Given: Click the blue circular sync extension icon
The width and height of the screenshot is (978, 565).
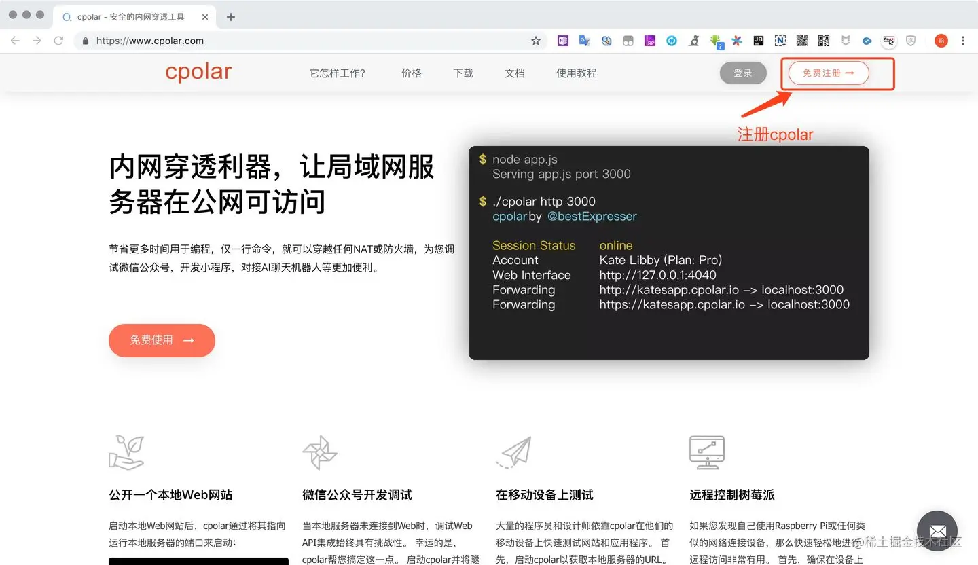Looking at the screenshot, I should [x=672, y=41].
